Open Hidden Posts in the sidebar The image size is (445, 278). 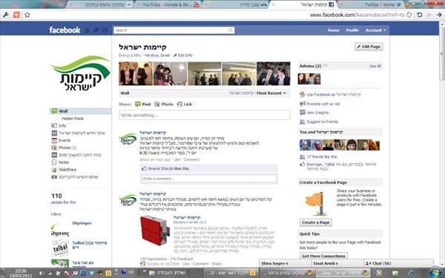pyautogui.click(x=73, y=119)
